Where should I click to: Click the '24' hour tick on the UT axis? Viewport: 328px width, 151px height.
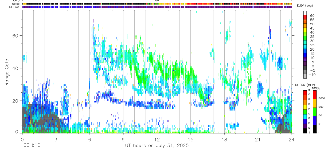pos(291,139)
